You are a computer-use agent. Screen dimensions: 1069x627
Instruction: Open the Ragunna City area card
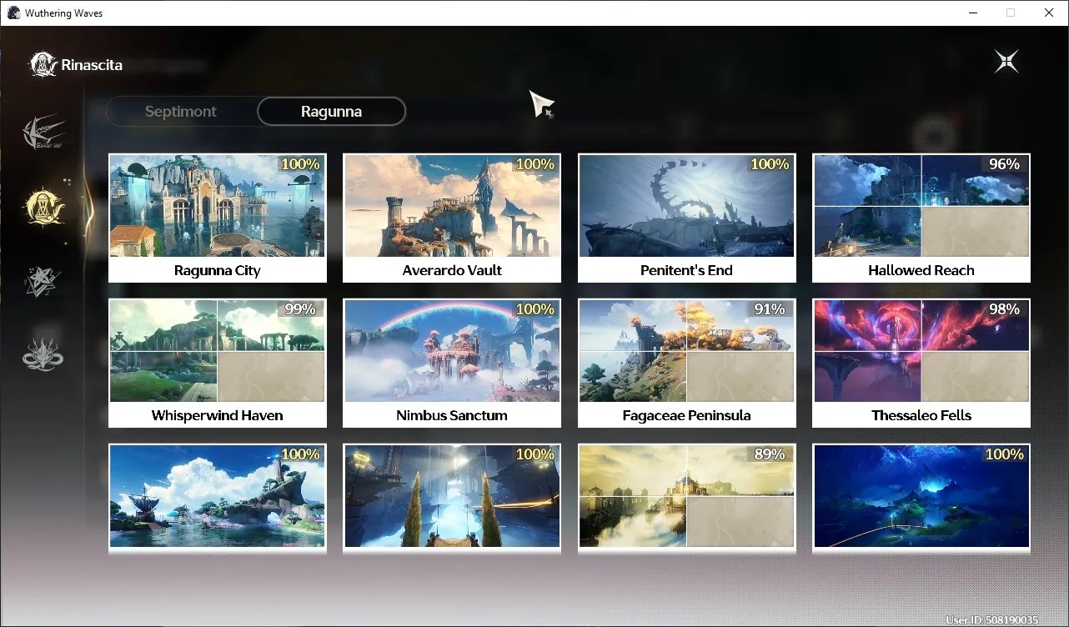(218, 218)
